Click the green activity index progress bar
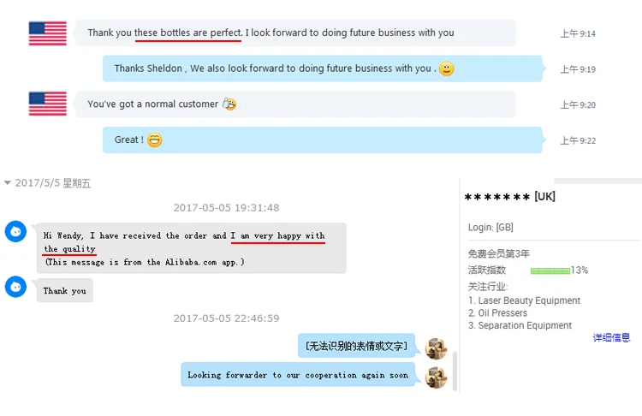The image size is (642, 416). tap(550, 270)
